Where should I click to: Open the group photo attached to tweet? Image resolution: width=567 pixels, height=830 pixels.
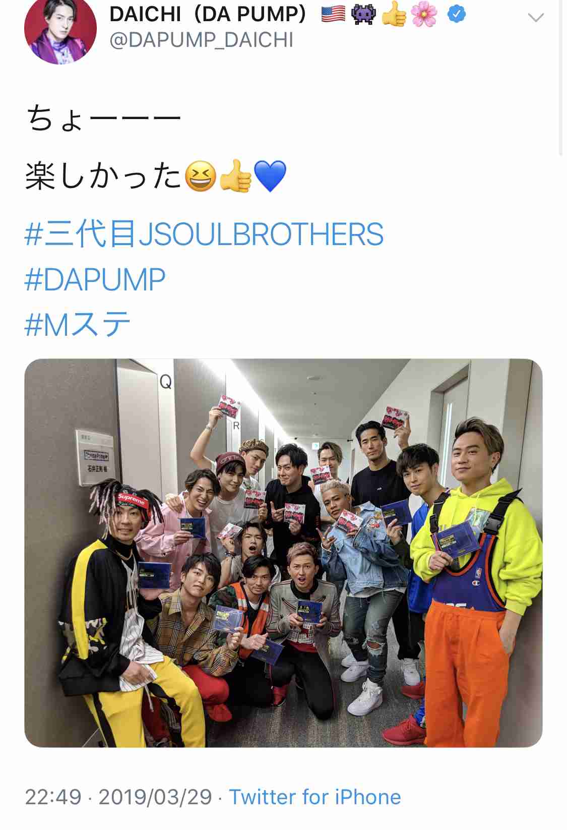tap(283, 553)
